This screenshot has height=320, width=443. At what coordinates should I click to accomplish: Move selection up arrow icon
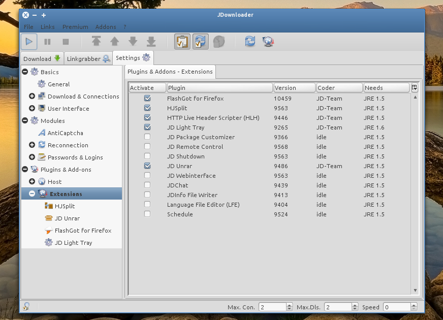[114, 41]
